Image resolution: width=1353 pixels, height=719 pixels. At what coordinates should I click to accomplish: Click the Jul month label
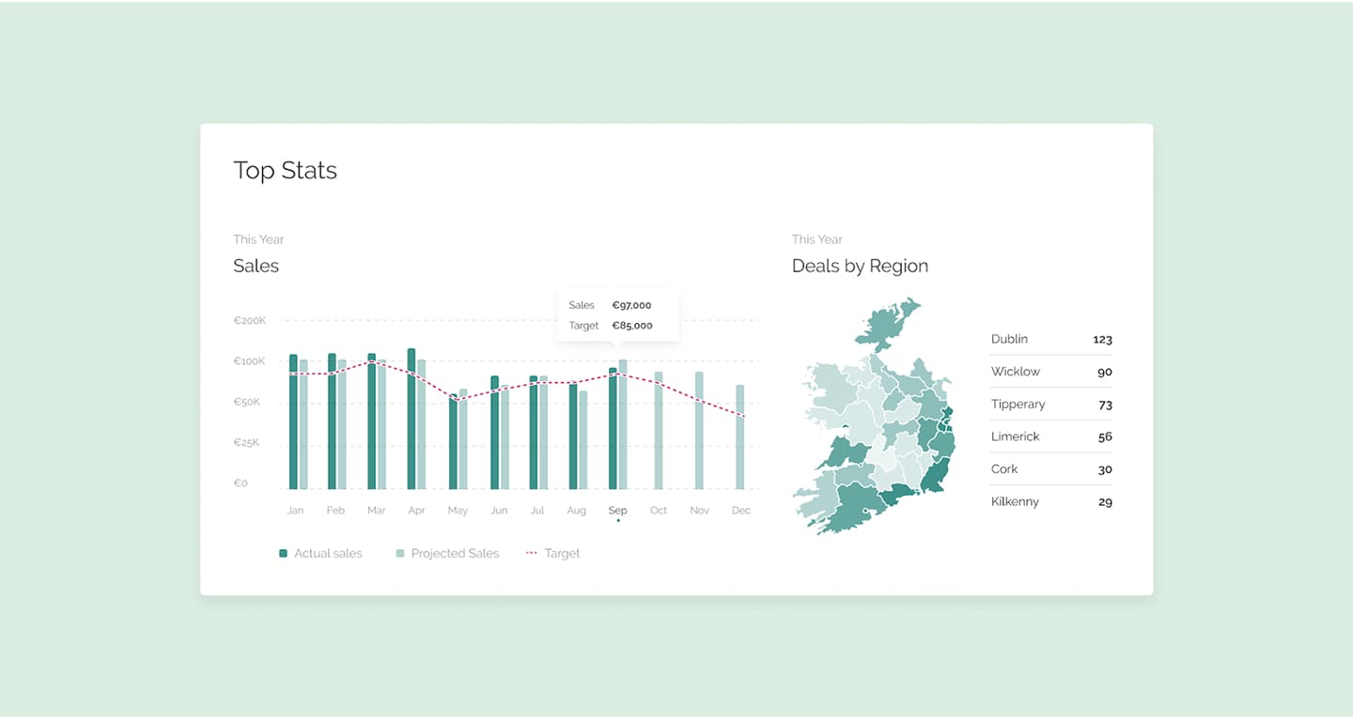point(537,511)
